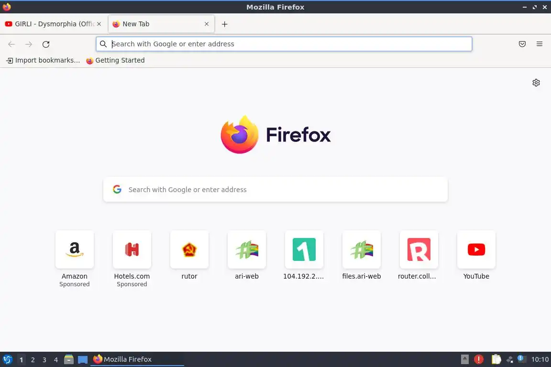Open the Getting Started bookmark

coord(115,60)
